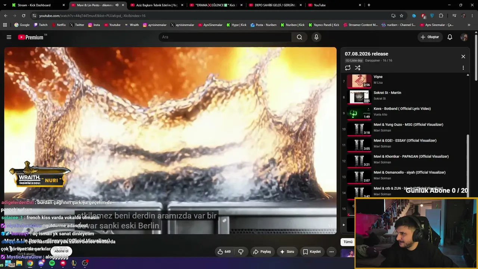478x269 pixels.
Task: Open the YouTube guide hamburger menu
Action: [x=9, y=37]
